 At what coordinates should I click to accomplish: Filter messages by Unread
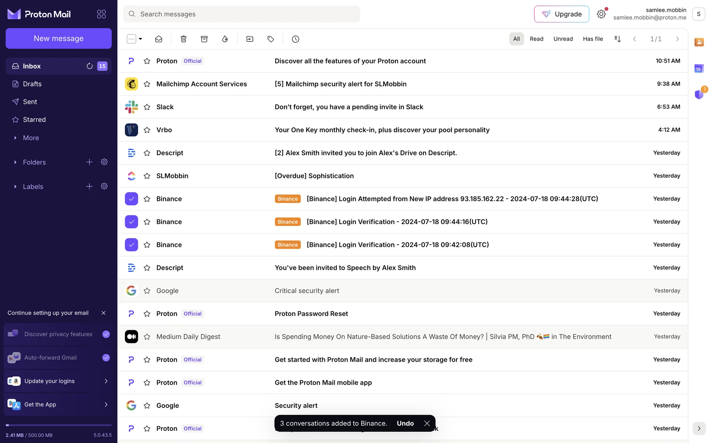[563, 39]
